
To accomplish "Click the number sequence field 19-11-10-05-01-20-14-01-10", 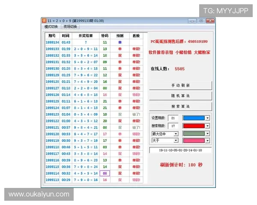I will (180, 150).
